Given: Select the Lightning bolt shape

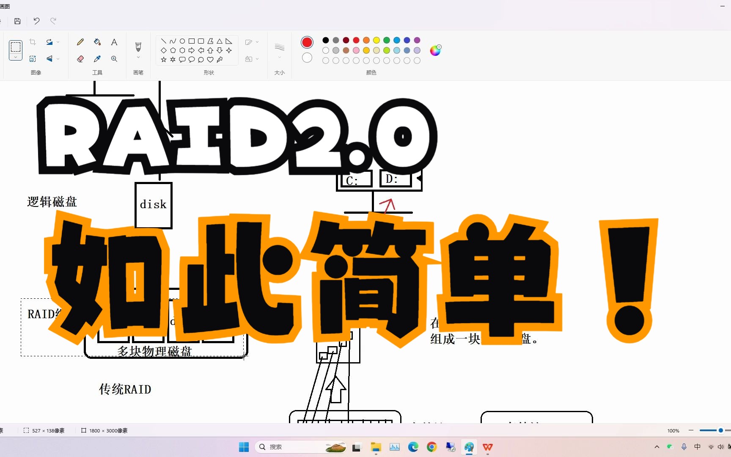Looking at the screenshot, I should click(x=220, y=60).
